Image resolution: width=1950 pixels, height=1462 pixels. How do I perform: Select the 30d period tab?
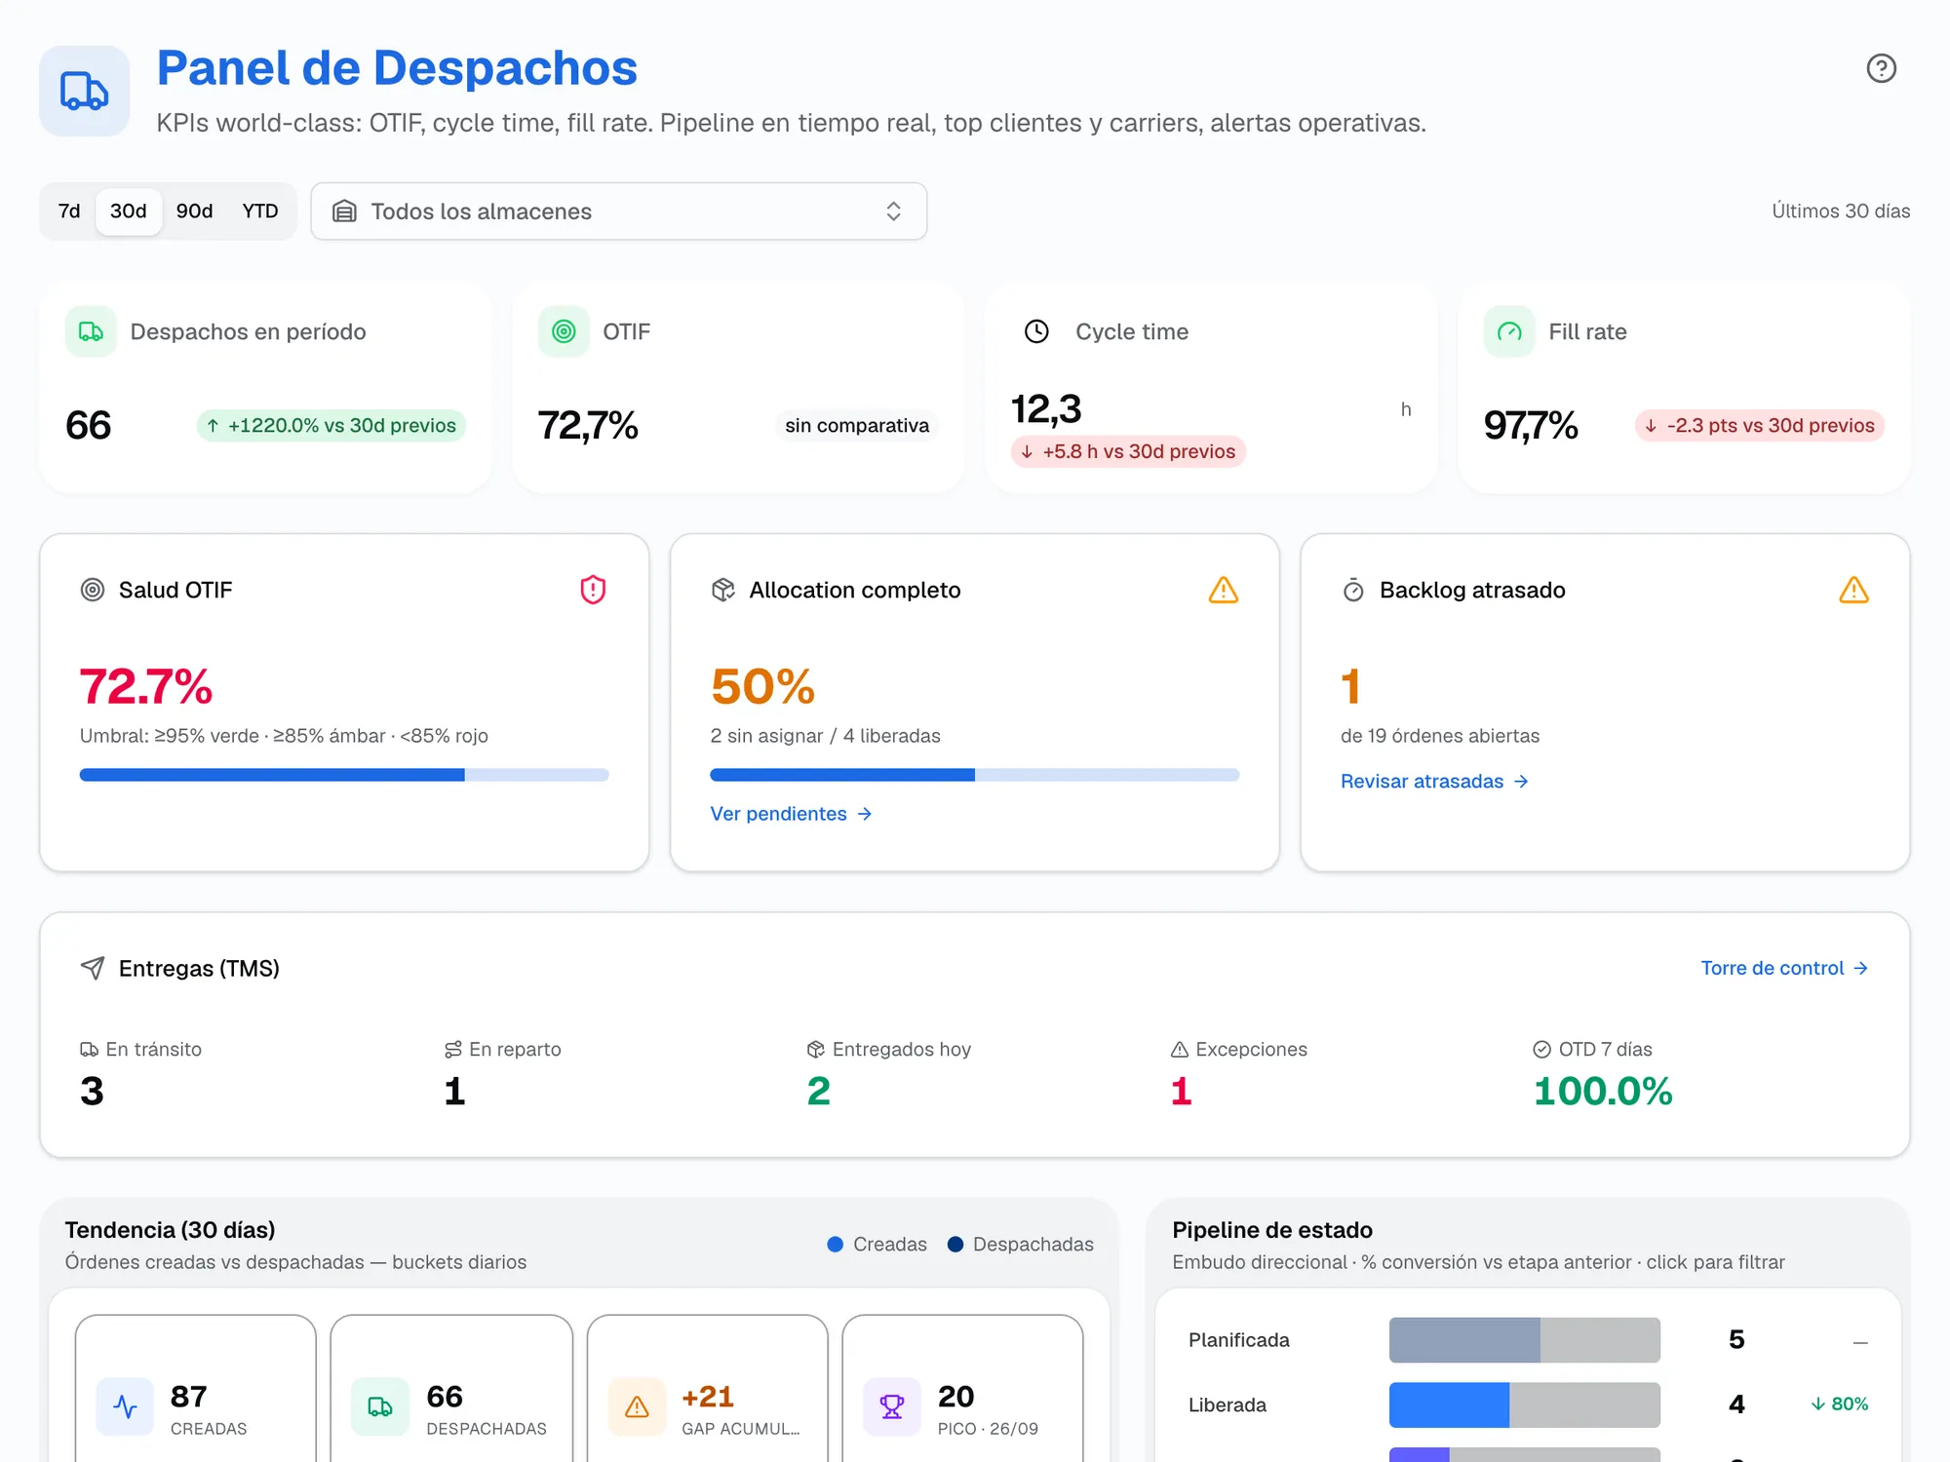(x=129, y=212)
